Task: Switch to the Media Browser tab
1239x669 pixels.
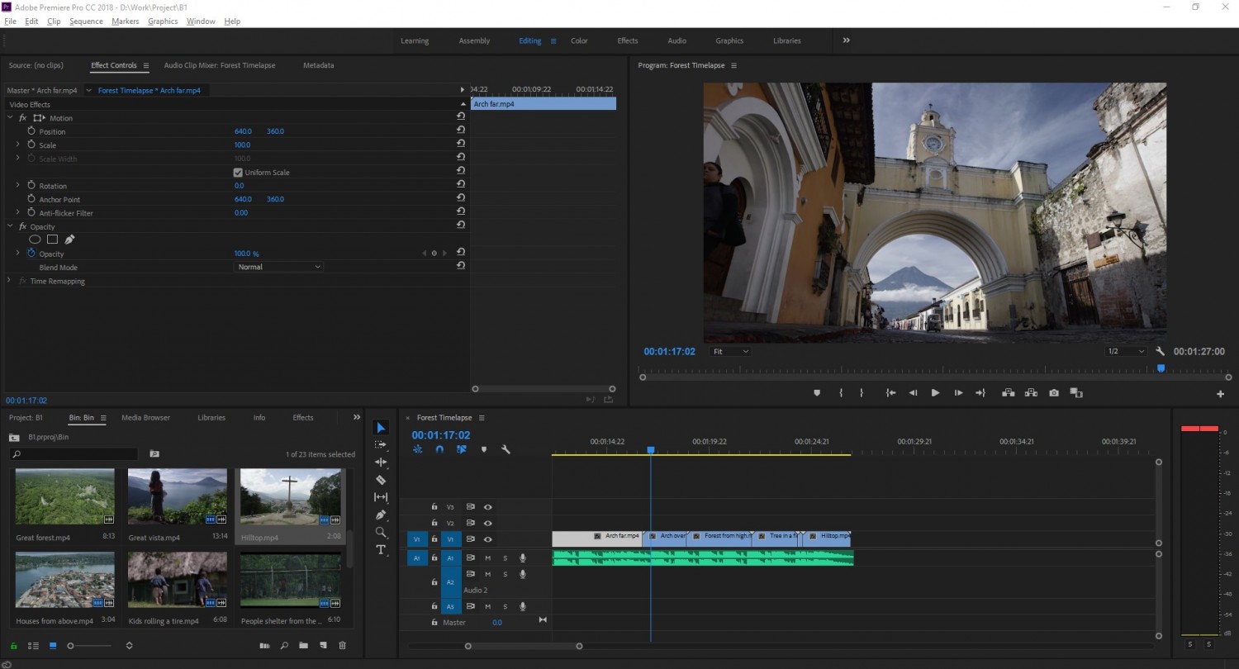Action: pyautogui.click(x=145, y=418)
